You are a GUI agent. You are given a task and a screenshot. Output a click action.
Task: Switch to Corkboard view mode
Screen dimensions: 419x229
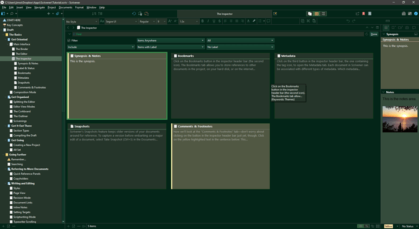[x=316, y=13]
